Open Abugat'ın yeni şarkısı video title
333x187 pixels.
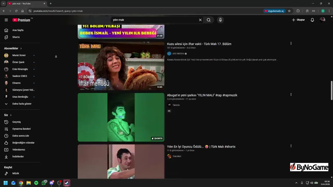click(x=202, y=95)
